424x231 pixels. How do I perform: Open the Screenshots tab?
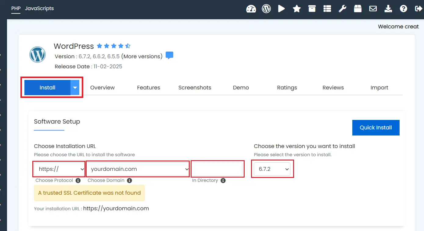195,88
